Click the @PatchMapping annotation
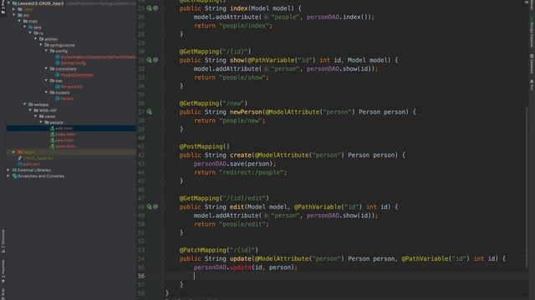This screenshot has width=535, height=300. coord(219,250)
